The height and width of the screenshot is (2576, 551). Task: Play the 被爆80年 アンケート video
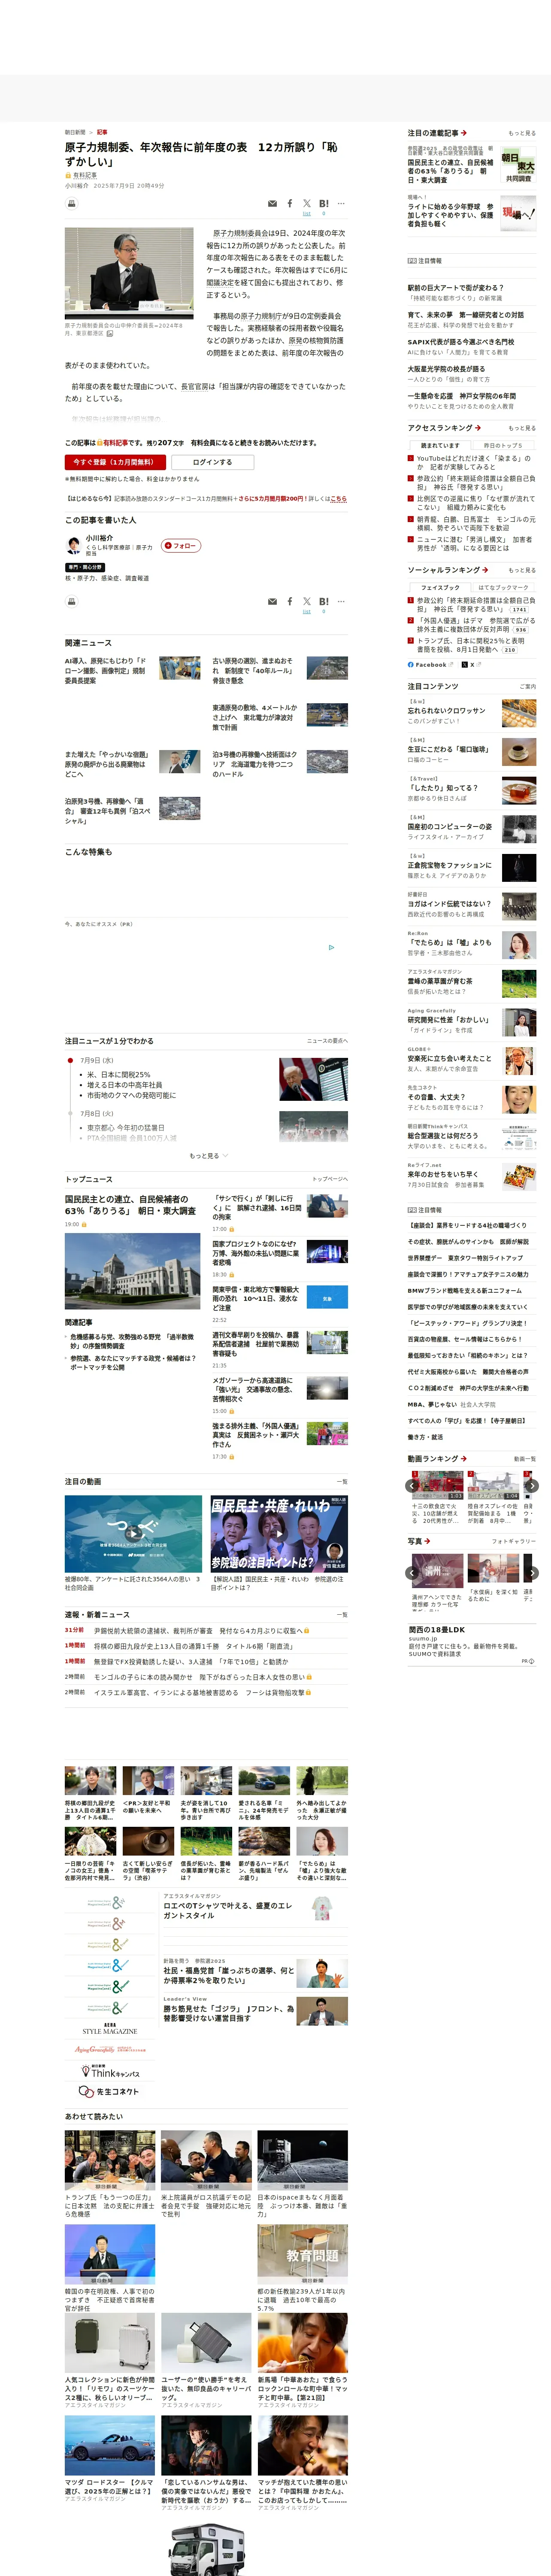pos(133,1533)
